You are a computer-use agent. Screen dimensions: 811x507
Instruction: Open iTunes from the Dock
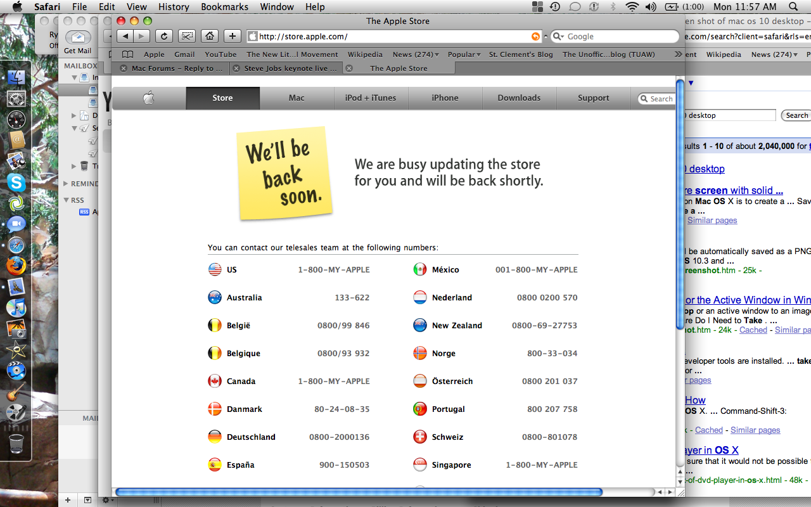[16, 307]
